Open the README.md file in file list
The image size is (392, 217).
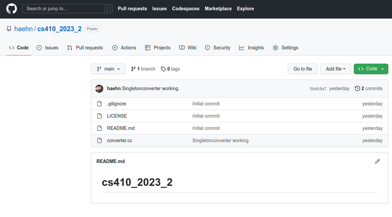click(x=121, y=128)
